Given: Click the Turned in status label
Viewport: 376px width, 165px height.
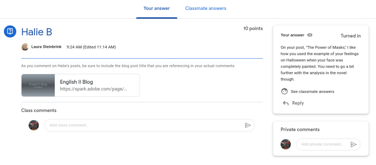Looking at the screenshot, I should coord(350,36).
